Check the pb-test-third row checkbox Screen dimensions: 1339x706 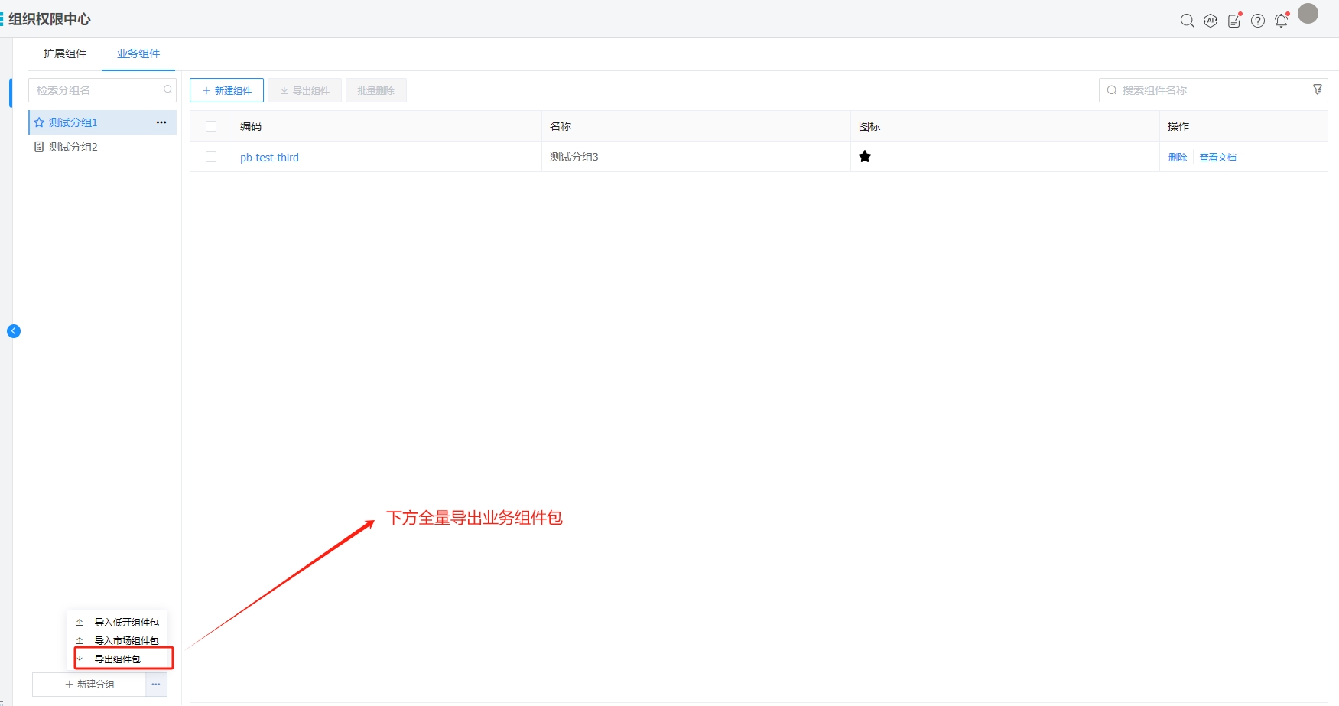[x=211, y=157]
